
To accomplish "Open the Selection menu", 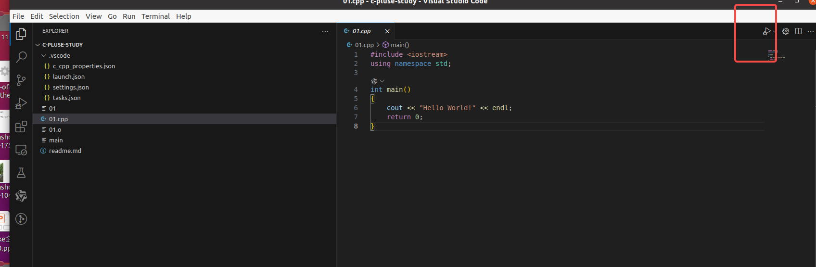I will click(64, 16).
